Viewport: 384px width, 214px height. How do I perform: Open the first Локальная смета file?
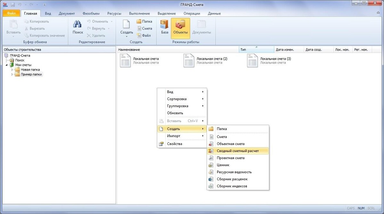click(140, 61)
